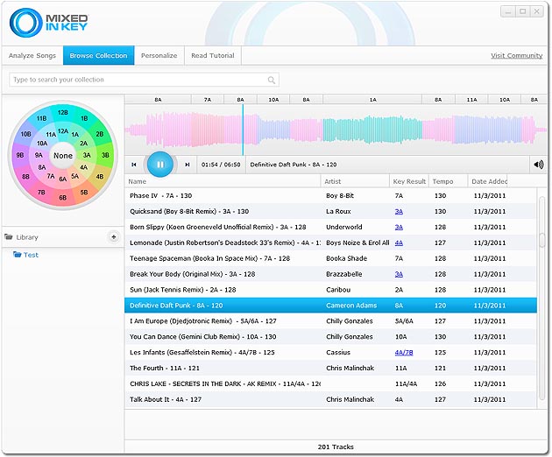Screen dimensions: 552x457
Task: Select 3B on the Camelot wheel
Action: tap(105, 155)
